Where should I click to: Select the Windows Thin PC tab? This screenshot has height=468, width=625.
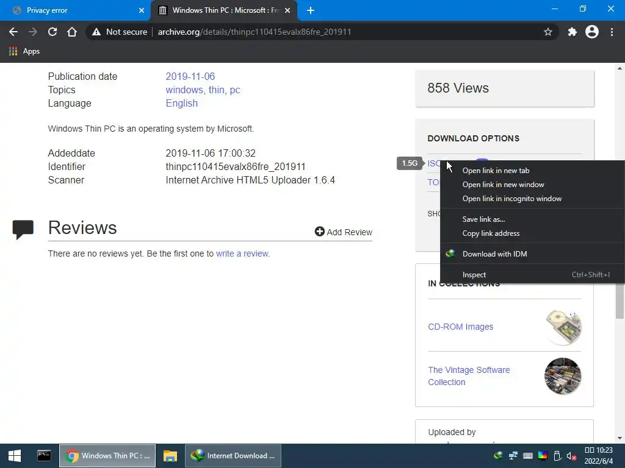223,10
